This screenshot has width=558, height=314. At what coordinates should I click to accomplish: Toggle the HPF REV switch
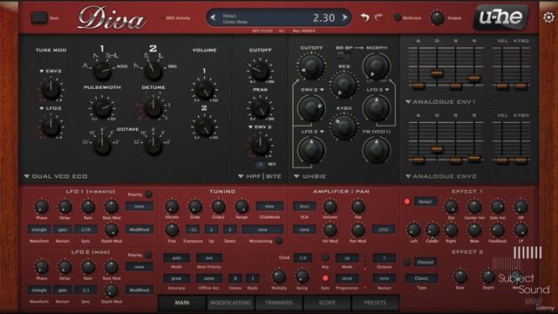pos(261,164)
